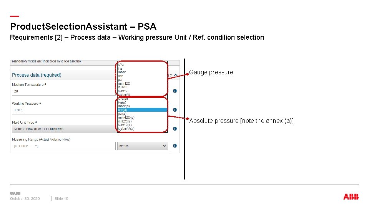Pick N/m^2(a) from the unit list
The height and width of the screenshot is (208, 369).
125,125
